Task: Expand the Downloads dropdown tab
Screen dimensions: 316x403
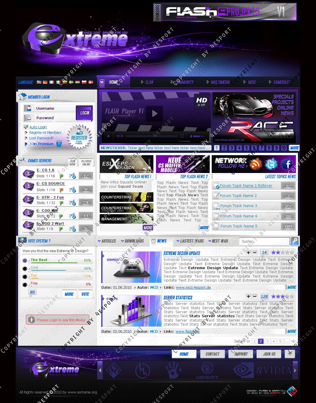Action: (x=132, y=241)
